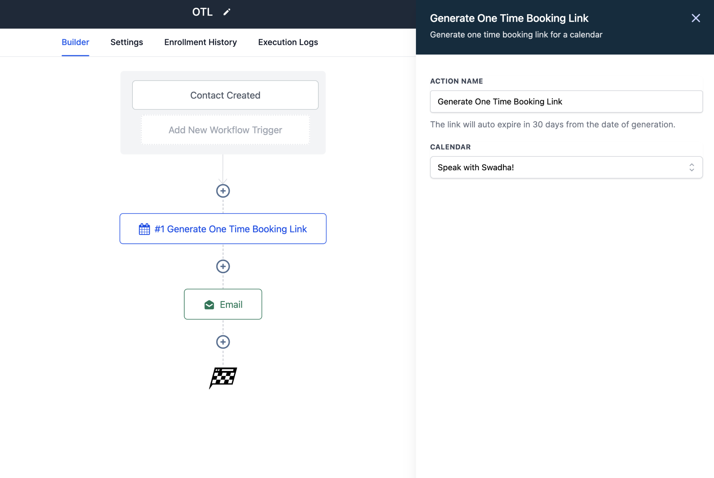The image size is (714, 478).
Task: Click the envelope icon inside the Email action
Action: point(209,304)
